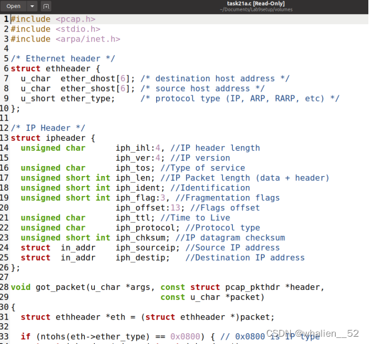Click 'ether_dhost[6]' on line 7
The width and height of the screenshot is (369, 344).
pos(95,79)
